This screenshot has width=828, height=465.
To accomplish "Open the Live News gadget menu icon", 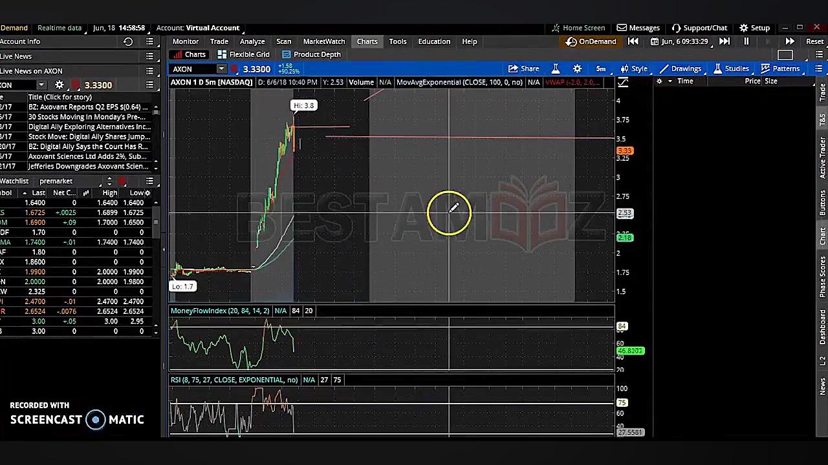I will (149, 56).
